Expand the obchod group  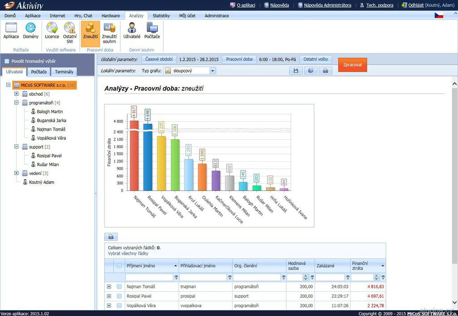coord(17,94)
